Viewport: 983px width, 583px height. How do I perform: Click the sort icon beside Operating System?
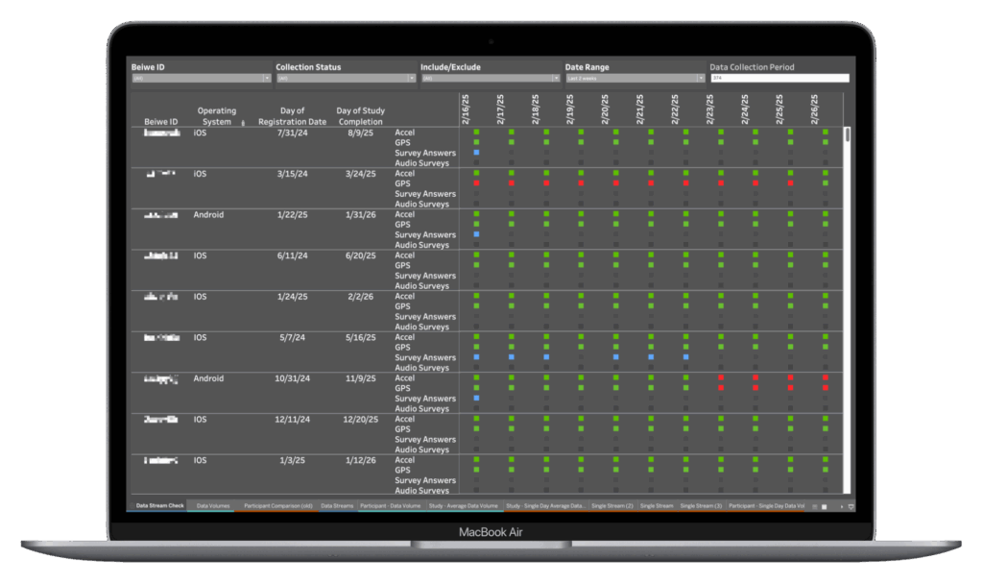242,123
